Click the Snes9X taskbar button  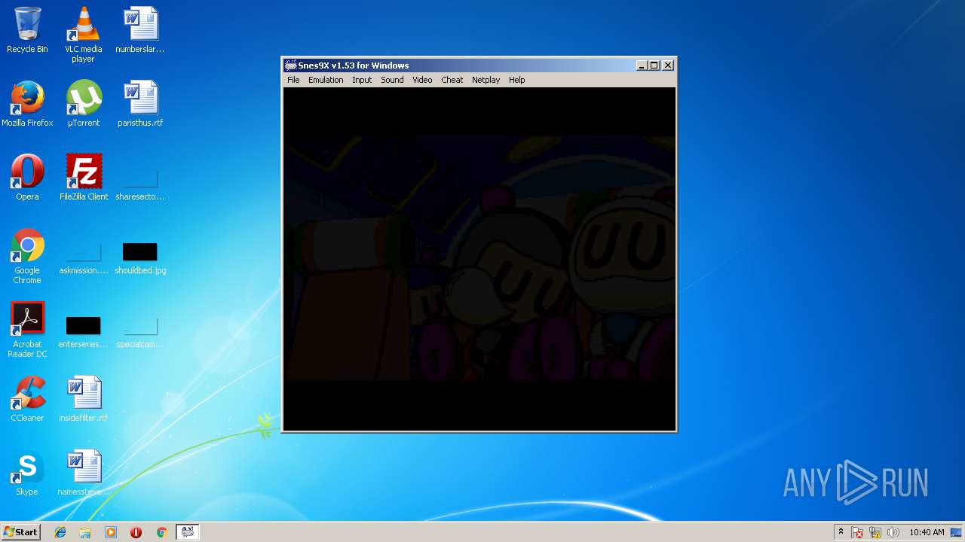click(x=187, y=532)
